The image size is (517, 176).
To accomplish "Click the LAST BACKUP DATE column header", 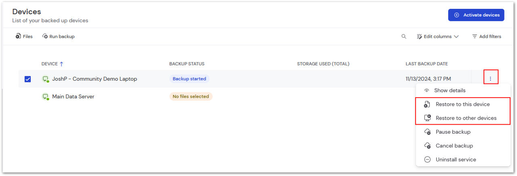I will tap(427, 64).
